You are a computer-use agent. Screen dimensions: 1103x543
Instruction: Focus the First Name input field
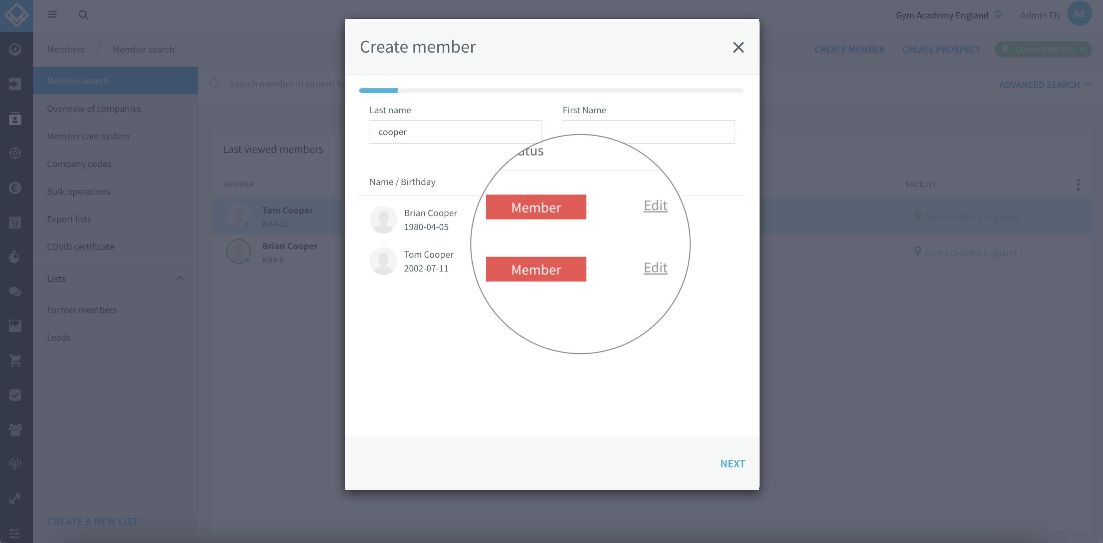click(648, 132)
